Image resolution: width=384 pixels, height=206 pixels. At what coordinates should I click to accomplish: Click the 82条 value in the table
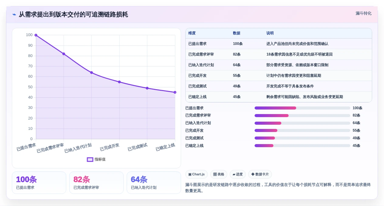coord(237,54)
